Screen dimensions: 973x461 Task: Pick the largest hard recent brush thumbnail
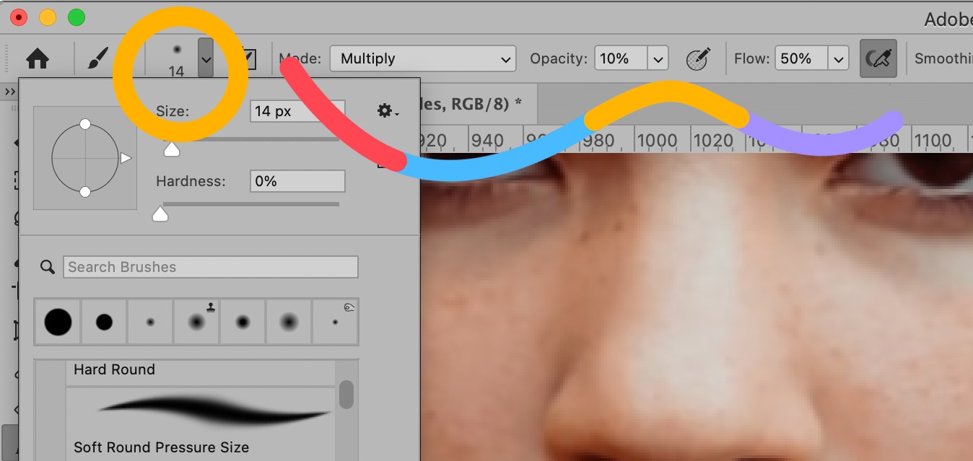pos(58,322)
